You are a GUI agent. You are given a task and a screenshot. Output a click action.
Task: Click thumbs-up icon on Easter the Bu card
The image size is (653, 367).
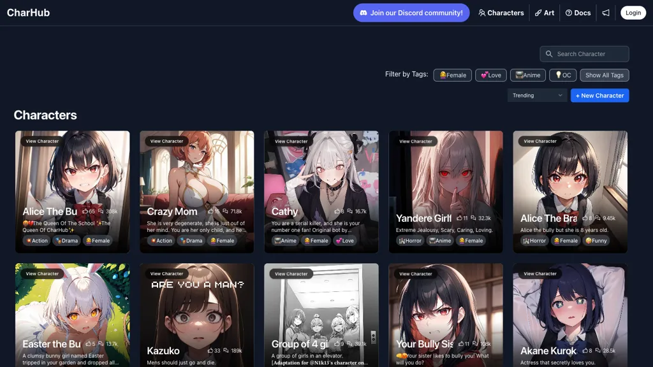88,343
